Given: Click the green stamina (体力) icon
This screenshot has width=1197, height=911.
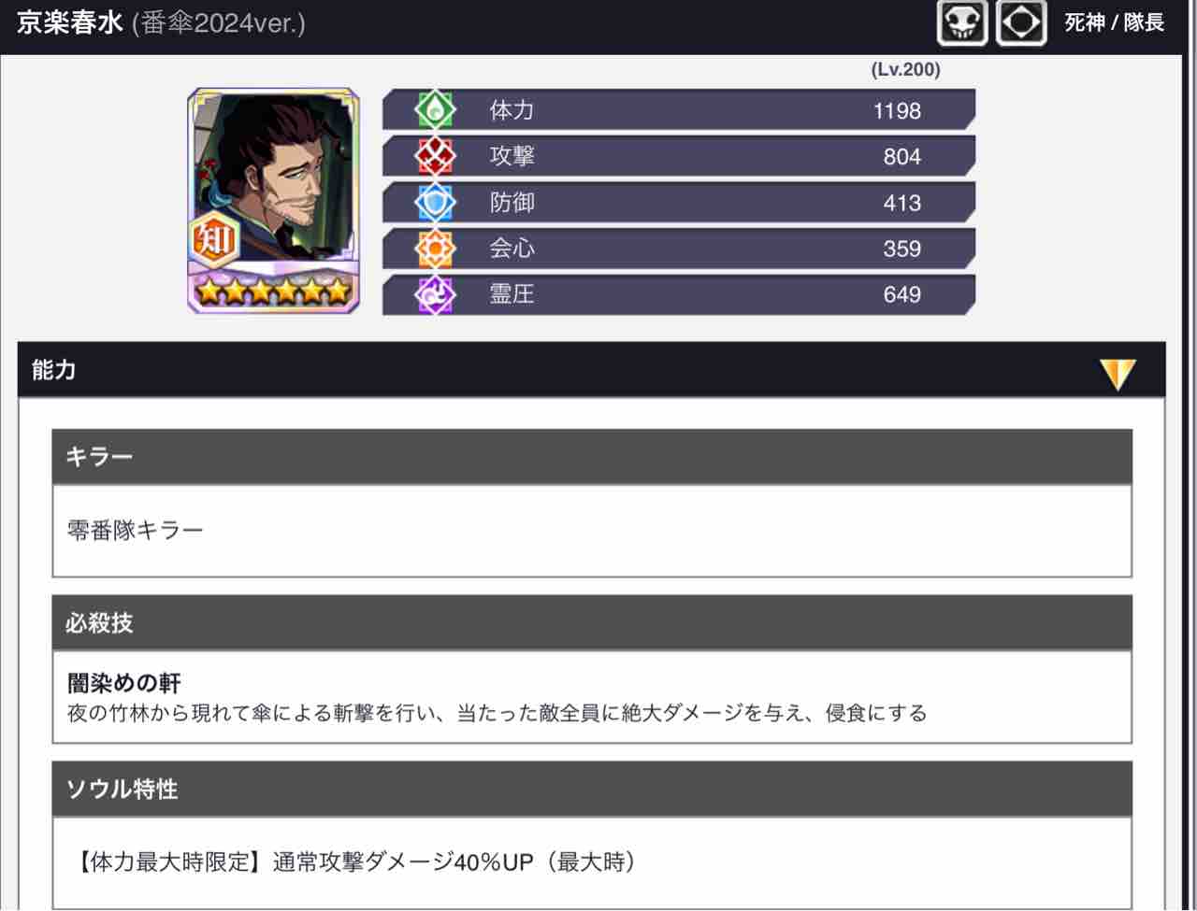Looking at the screenshot, I should pyautogui.click(x=435, y=110).
